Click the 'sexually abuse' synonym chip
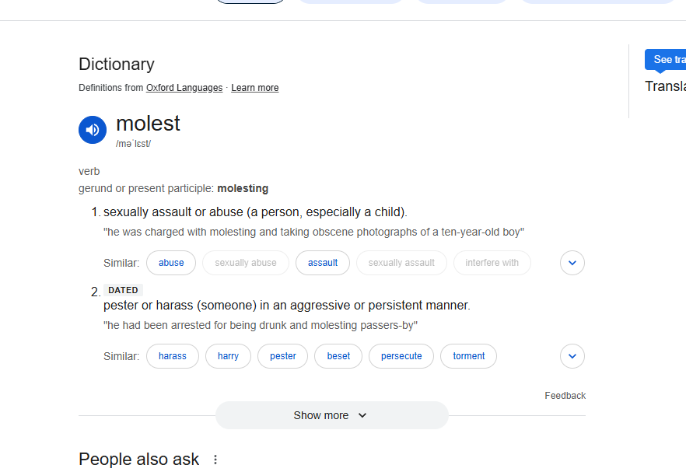The image size is (686, 472). click(x=246, y=263)
